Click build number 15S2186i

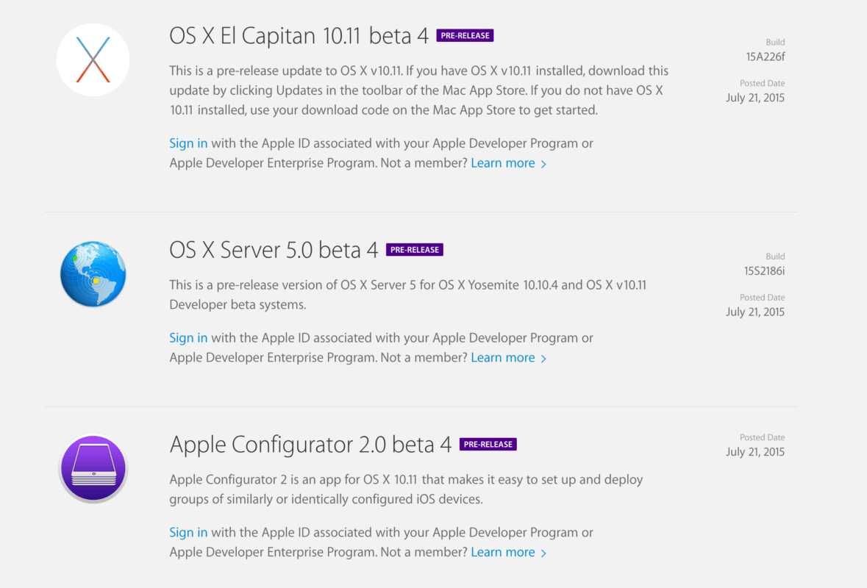(x=764, y=270)
